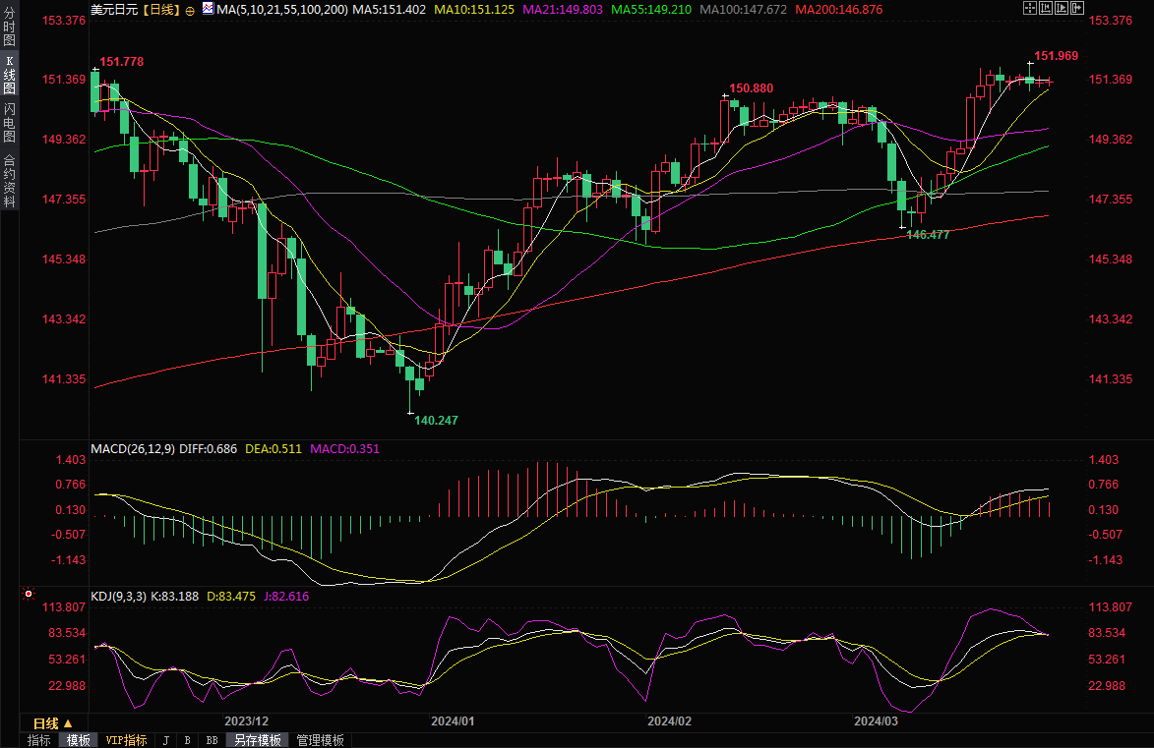The image size is (1154, 748).
Task: Click the orange circled-plus icon beside 日线
Action: point(190,10)
